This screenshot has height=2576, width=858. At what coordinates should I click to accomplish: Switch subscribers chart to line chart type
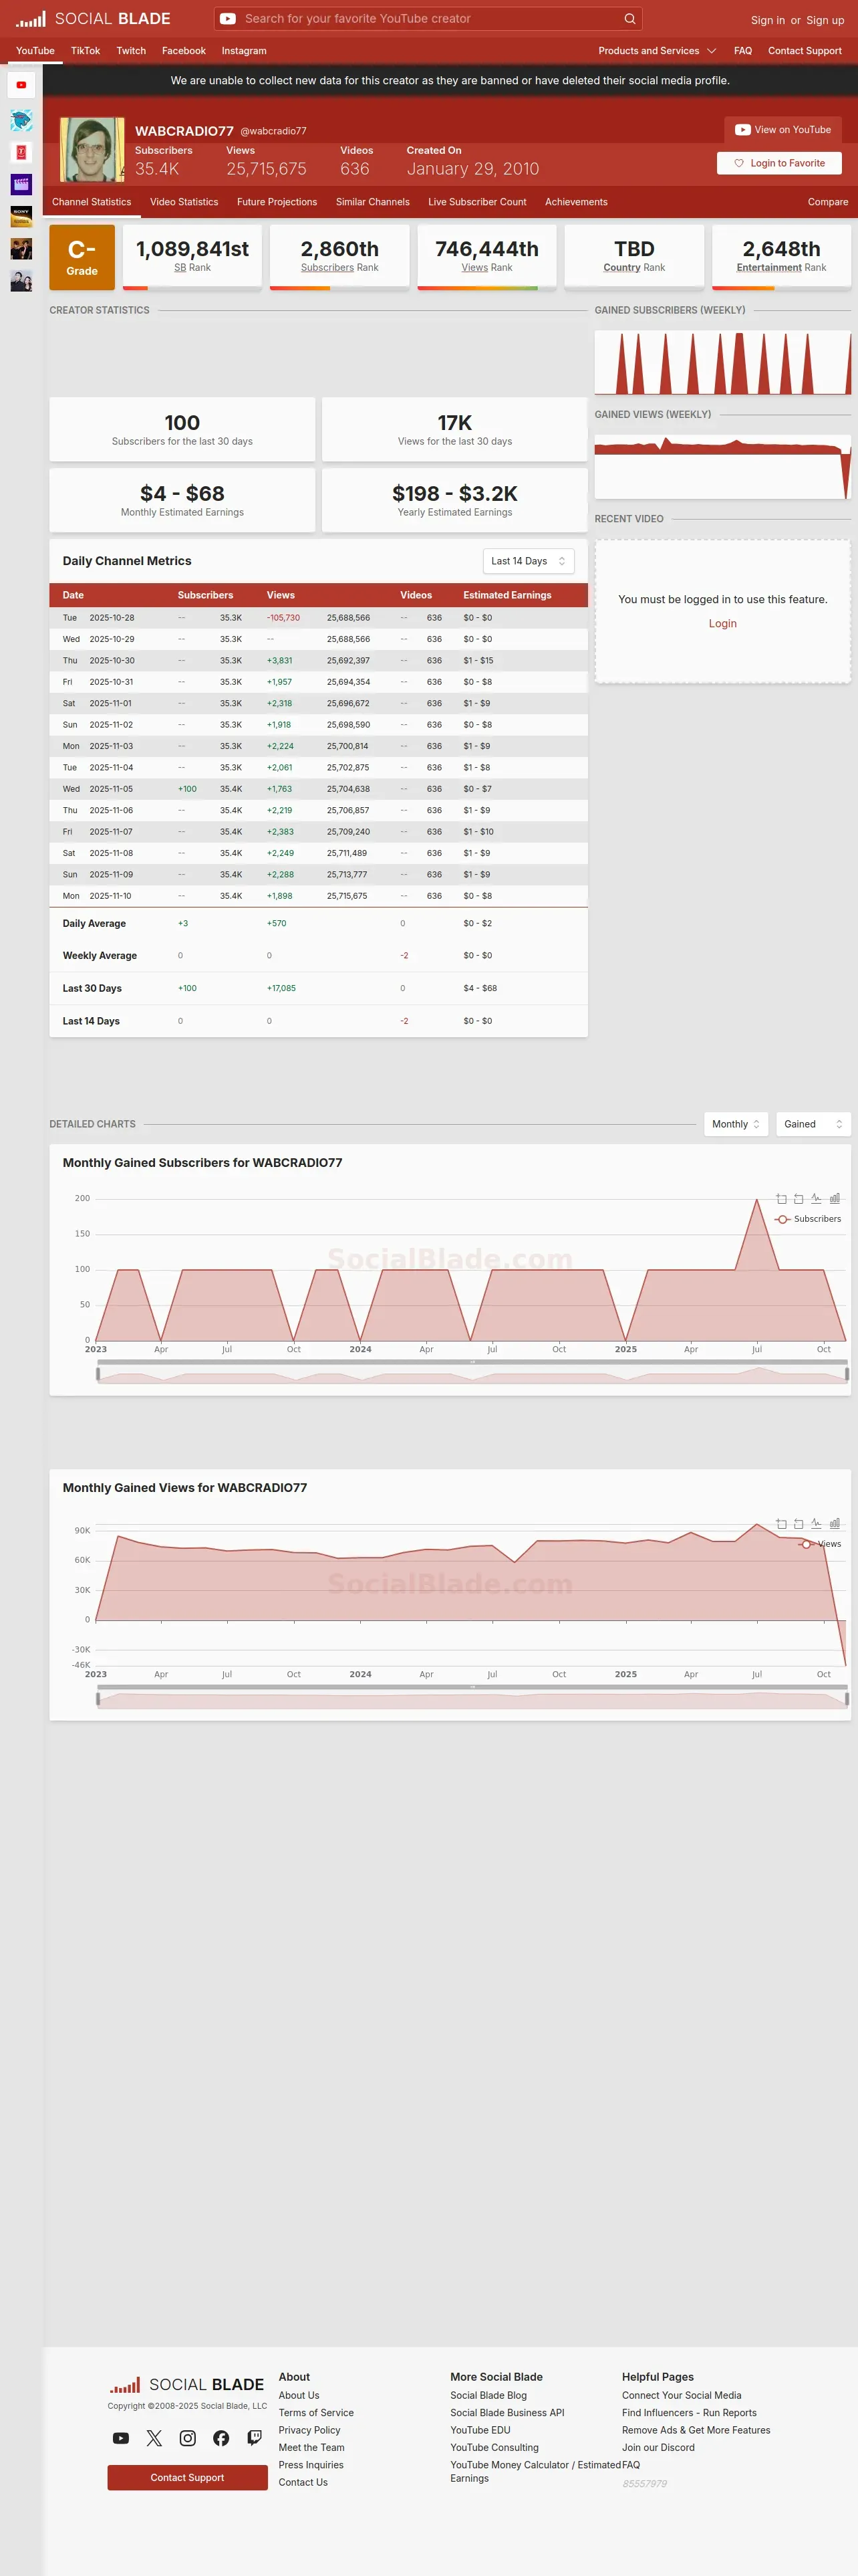tap(816, 1198)
